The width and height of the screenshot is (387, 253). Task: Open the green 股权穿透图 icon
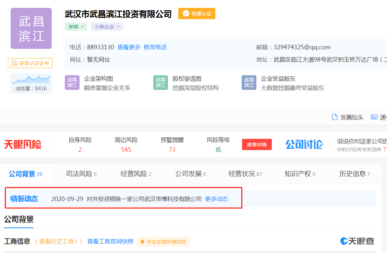pyautogui.click(x=160, y=82)
